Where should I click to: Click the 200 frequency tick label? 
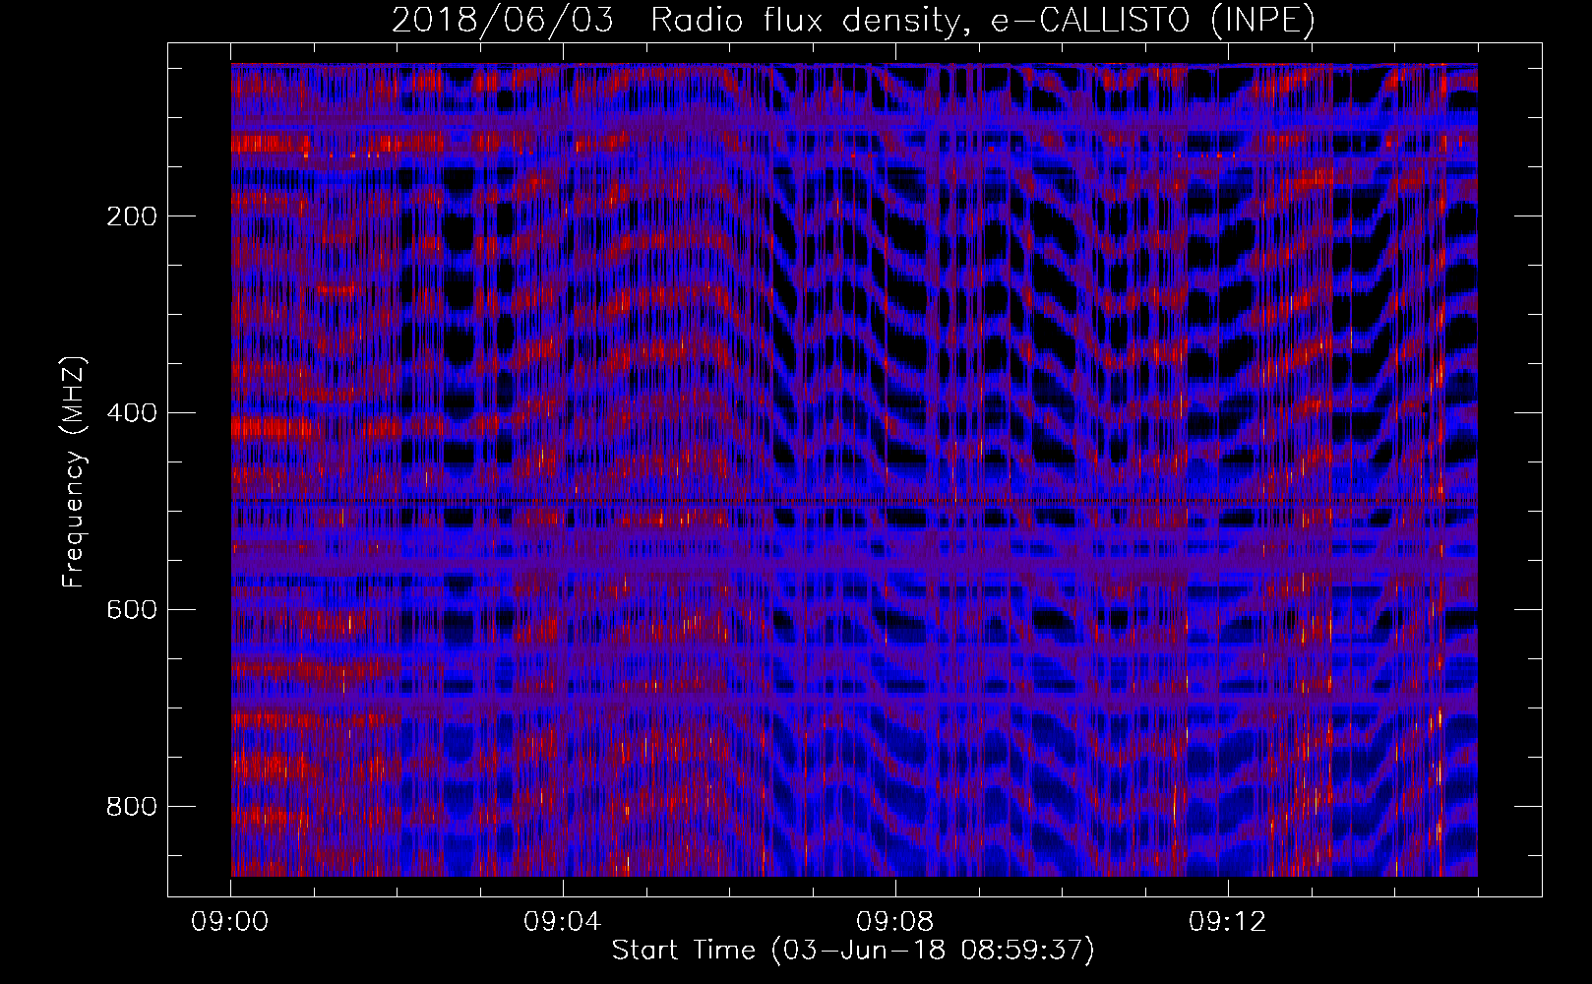(x=132, y=216)
